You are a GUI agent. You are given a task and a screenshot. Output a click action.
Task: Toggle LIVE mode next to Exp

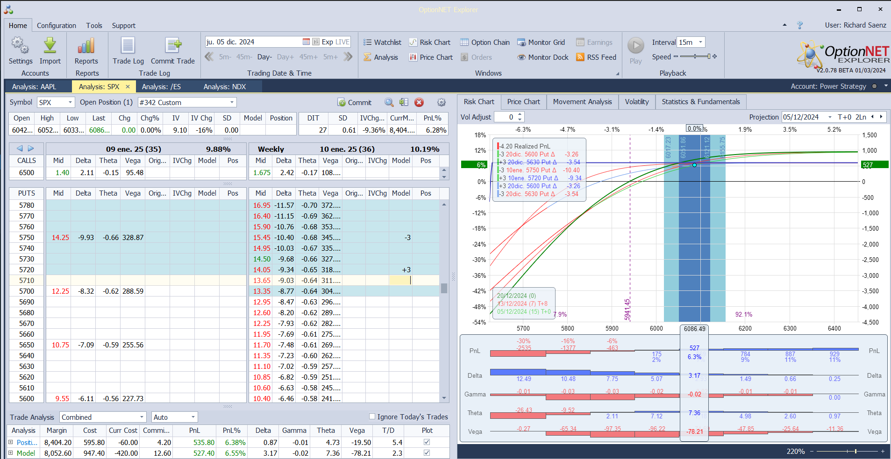click(342, 42)
